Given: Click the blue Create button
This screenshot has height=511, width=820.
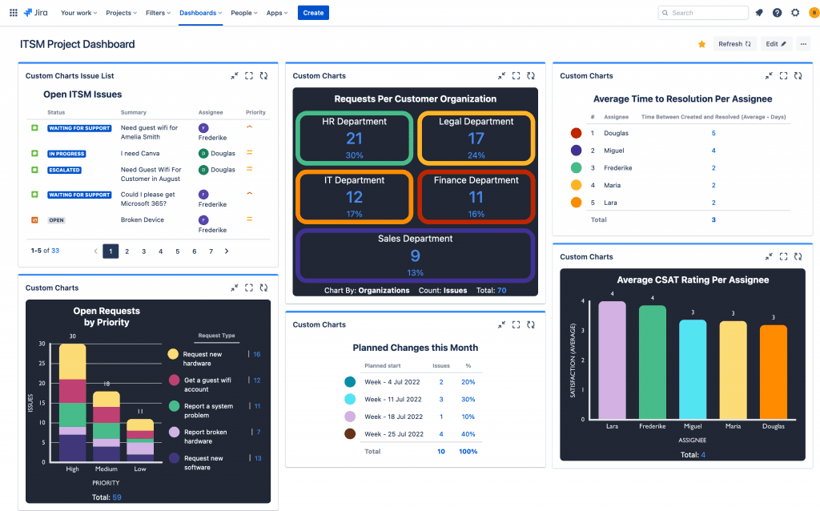Looking at the screenshot, I should [x=313, y=13].
